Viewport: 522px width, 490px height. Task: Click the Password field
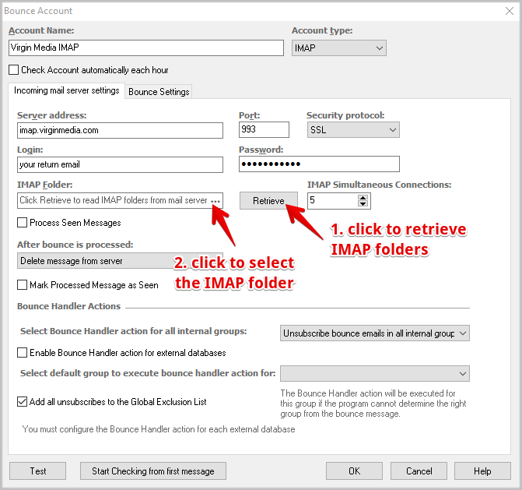coord(319,164)
